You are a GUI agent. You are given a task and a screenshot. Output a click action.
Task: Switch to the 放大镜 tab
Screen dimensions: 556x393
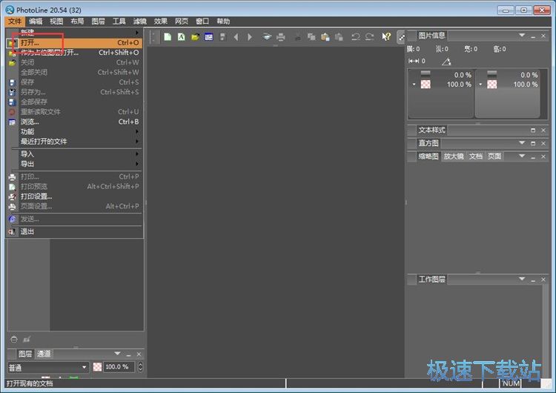453,156
